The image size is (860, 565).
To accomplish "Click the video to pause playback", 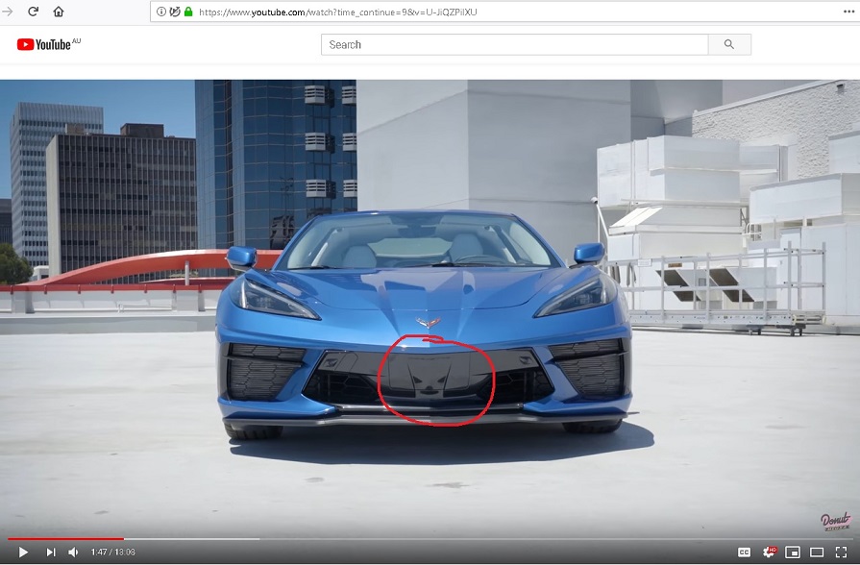I will (x=430, y=307).
